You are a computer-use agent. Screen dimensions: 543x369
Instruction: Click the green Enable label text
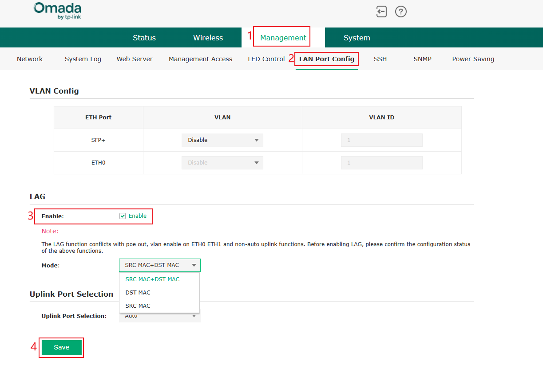[x=138, y=216]
